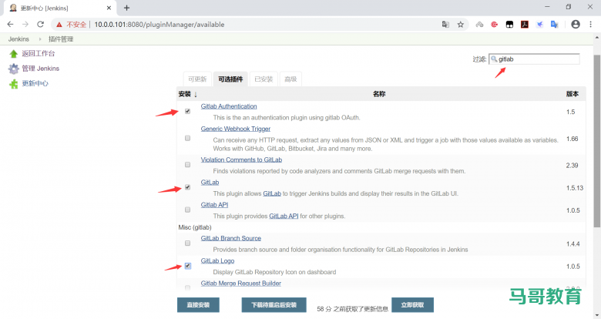Check Violation Comments to GitLab checkbox

point(187,164)
